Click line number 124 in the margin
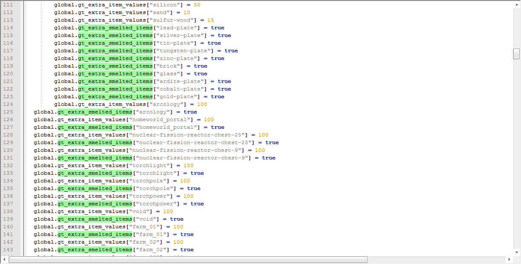 (8, 104)
